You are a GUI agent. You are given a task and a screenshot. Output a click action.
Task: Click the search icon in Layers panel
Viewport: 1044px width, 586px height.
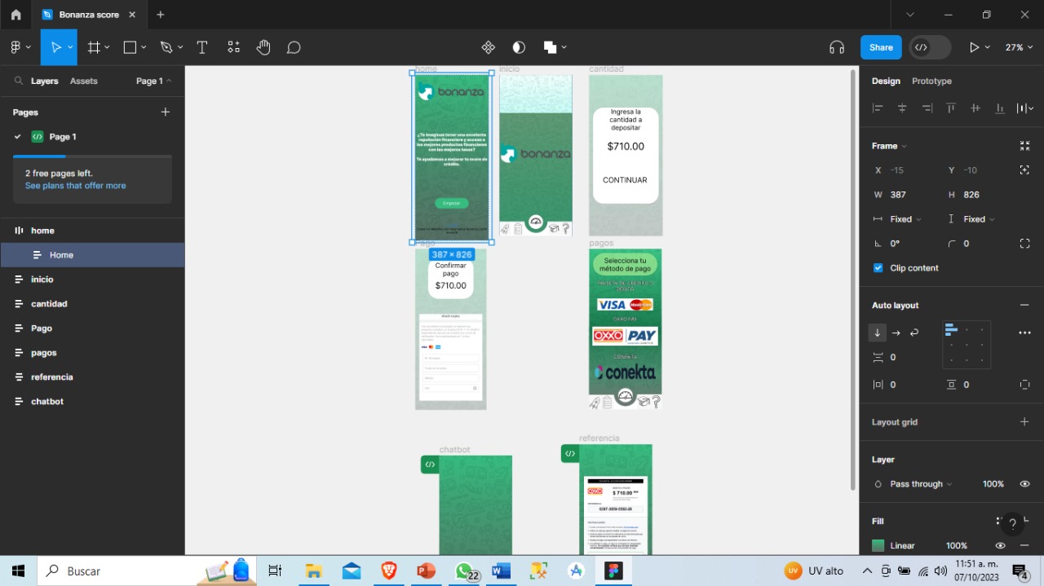tap(19, 81)
